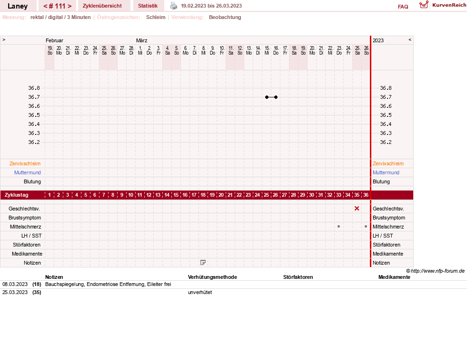Click the KurvenReich logo
This screenshot has width=467, height=343.
coord(443,5)
